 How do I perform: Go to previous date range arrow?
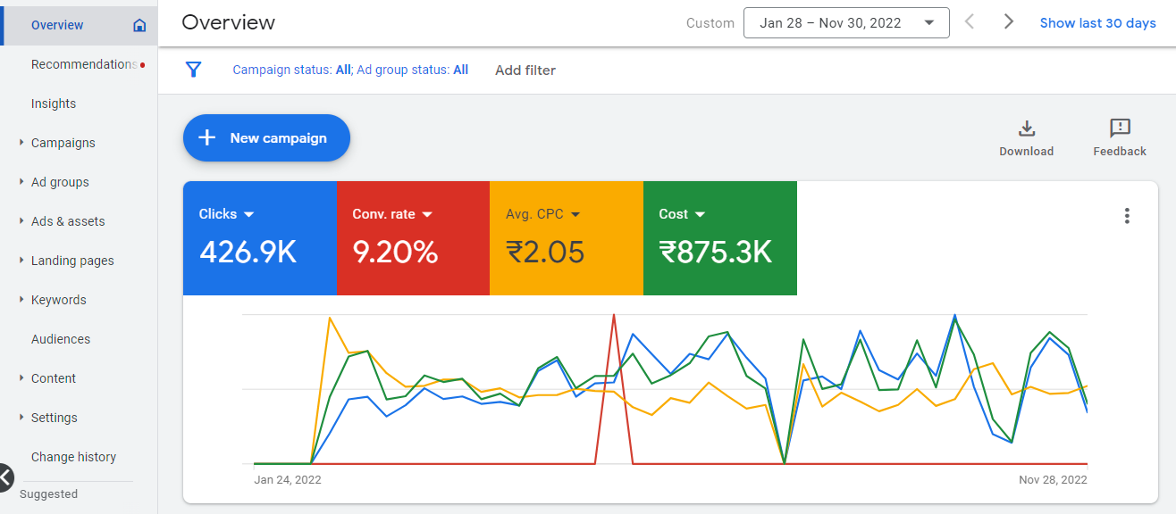(x=970, y=22)
